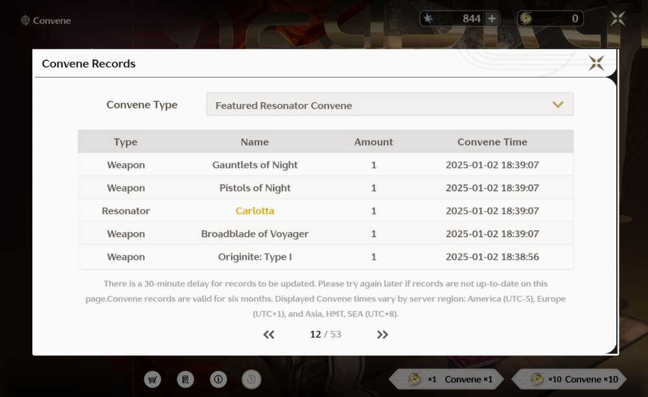Click the Convene Time column header

point(492,142)
